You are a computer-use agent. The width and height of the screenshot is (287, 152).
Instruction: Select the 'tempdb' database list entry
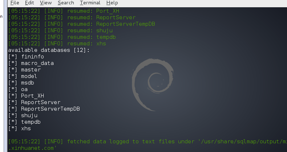click(x=24, y=122)
